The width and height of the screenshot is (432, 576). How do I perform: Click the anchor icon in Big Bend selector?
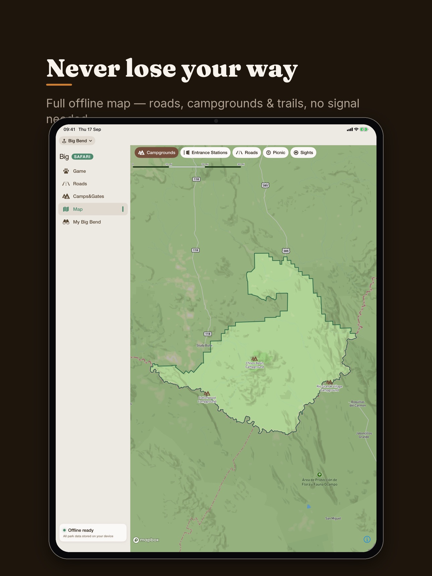coord(64,141)
